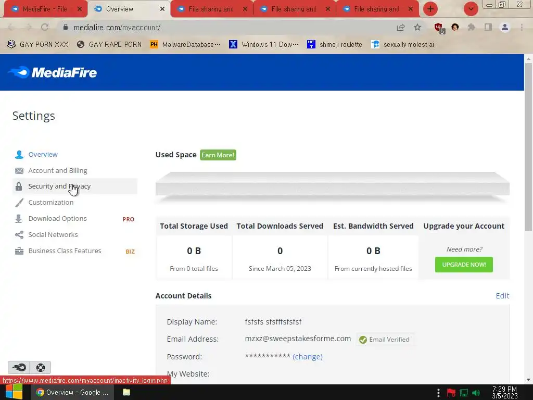Open the shimeji roulette bookmark
This screenshot has height=400, width=533.
coord(335,45)
